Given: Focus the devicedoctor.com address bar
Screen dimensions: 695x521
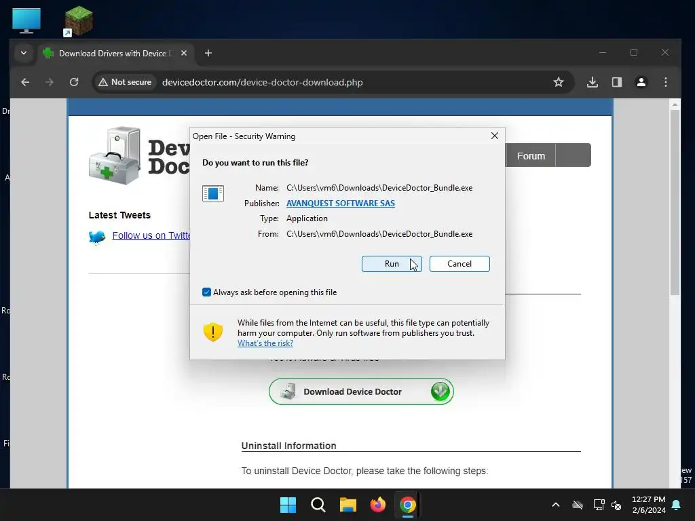Looking at the screenshot, I should [263, 82].
